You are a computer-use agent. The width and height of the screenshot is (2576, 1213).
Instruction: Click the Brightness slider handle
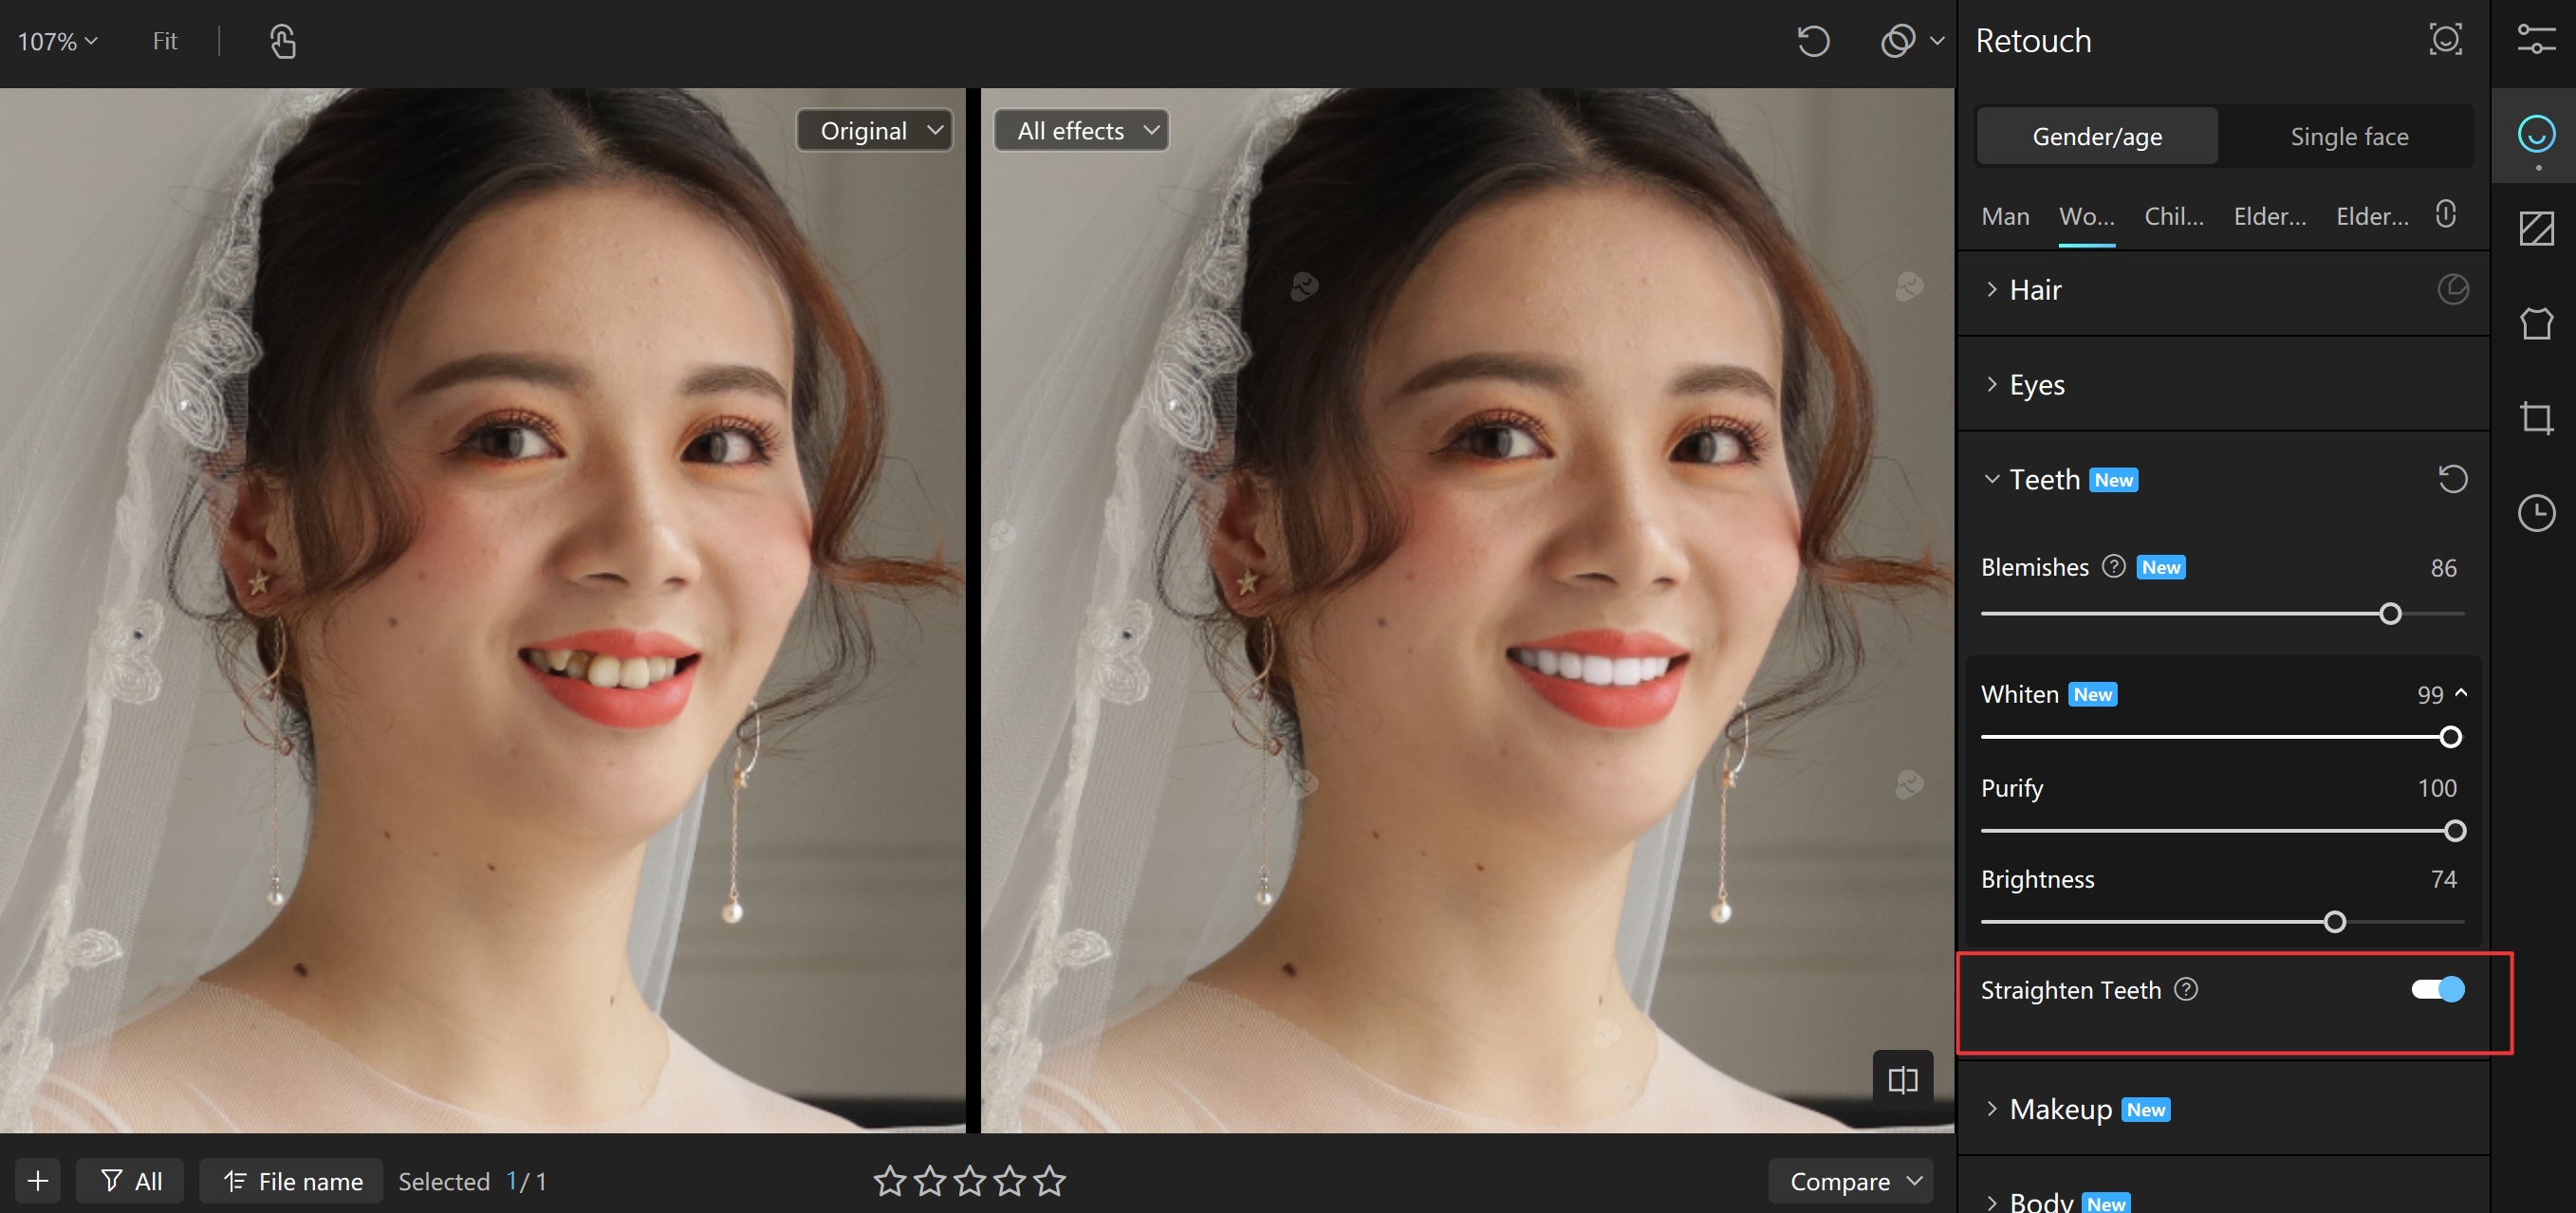tap(2334, 921)
